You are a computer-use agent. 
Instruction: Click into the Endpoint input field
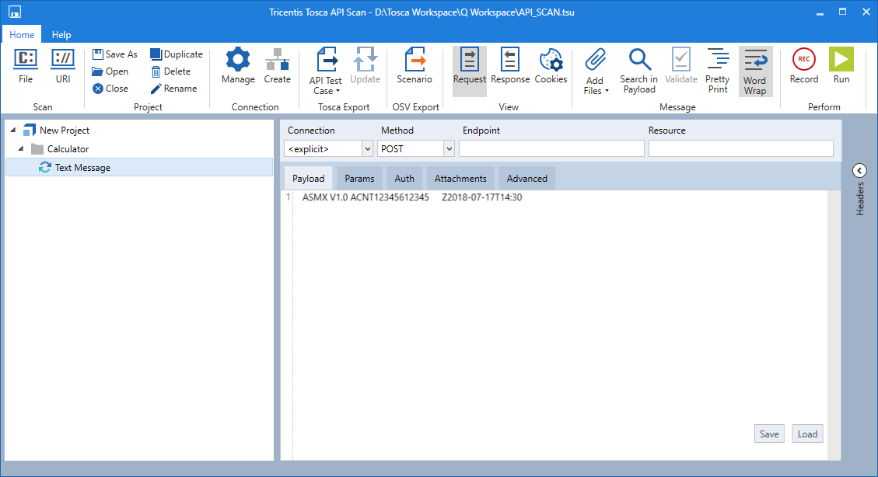pos(551,148)
